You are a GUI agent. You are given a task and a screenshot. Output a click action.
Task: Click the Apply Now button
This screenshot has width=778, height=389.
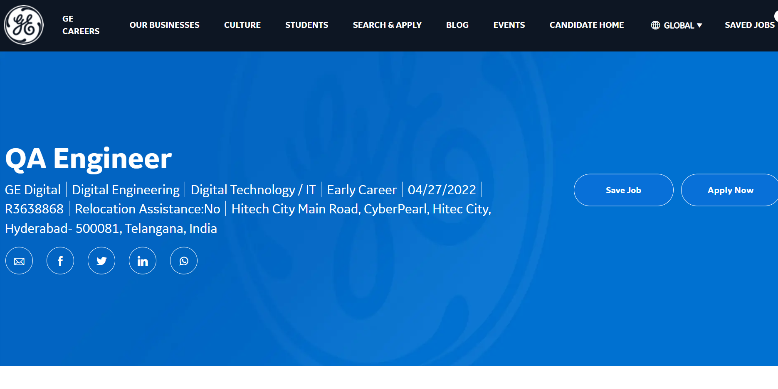pos(730,190)
